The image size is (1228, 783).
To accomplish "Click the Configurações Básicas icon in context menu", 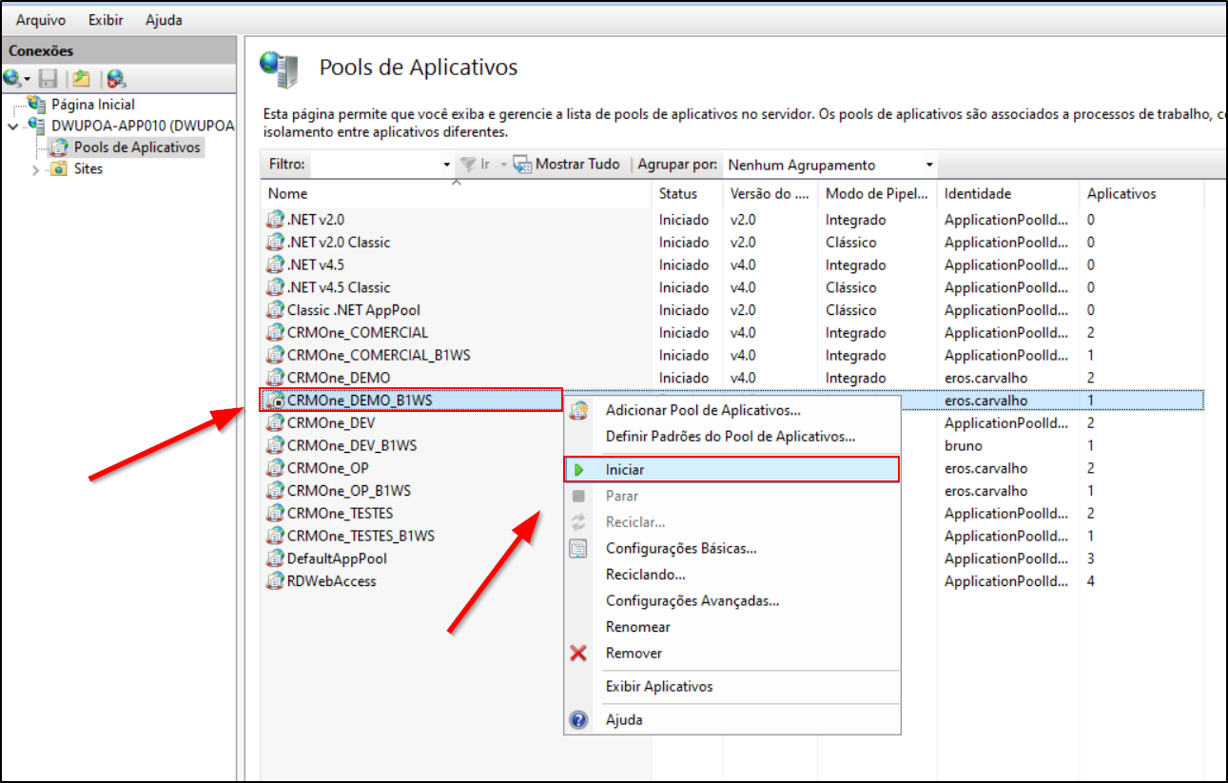I will click(578, 549).
